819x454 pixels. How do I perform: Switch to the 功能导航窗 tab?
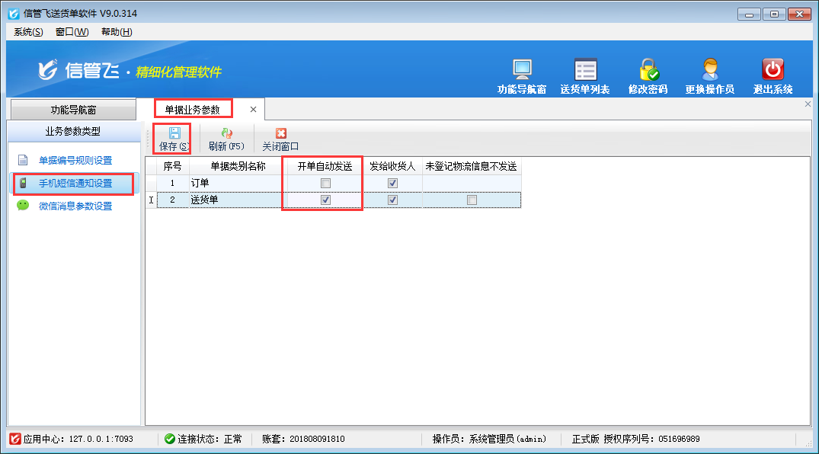click(73, 110)
